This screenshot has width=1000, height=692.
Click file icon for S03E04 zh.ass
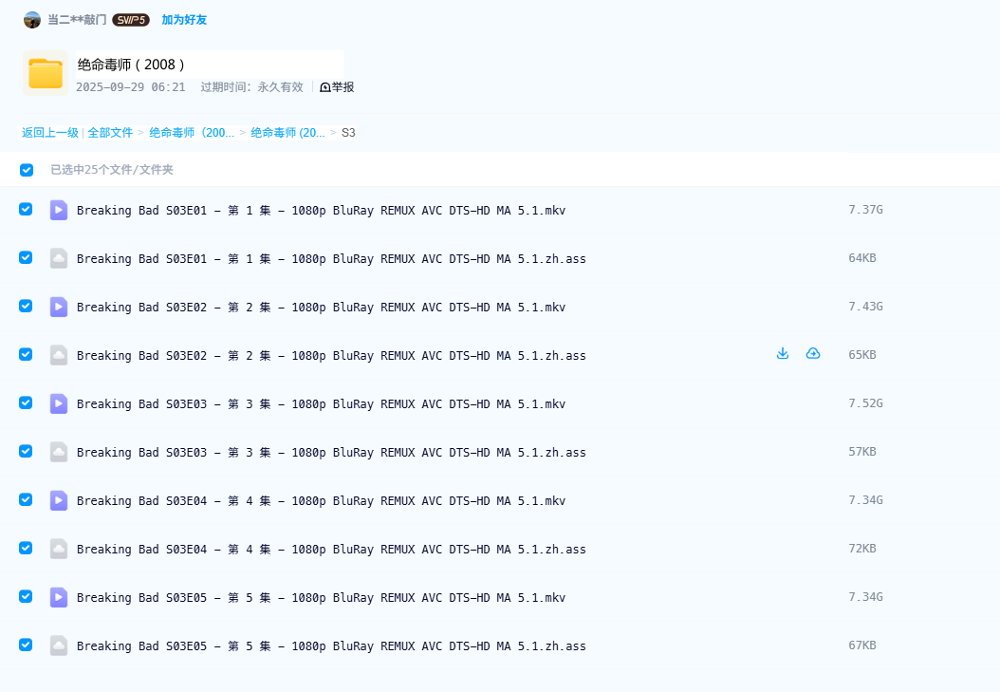tap(59, 549)
